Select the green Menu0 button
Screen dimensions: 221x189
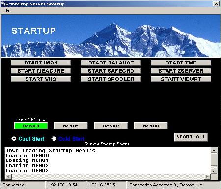pos(31,126)
